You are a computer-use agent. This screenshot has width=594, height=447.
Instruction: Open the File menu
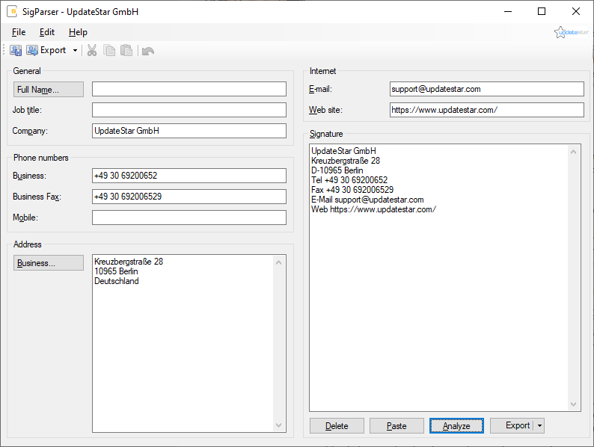coord(19,32)
